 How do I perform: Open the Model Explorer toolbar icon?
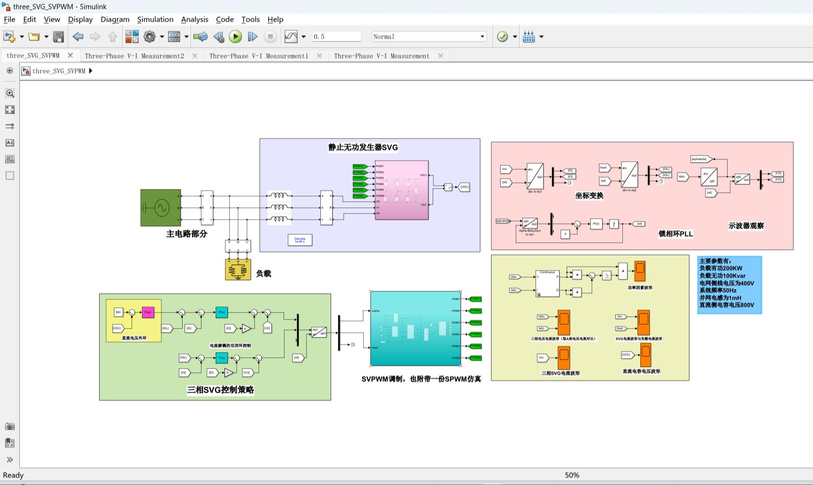pyautogui.click(x=174, y=36)
